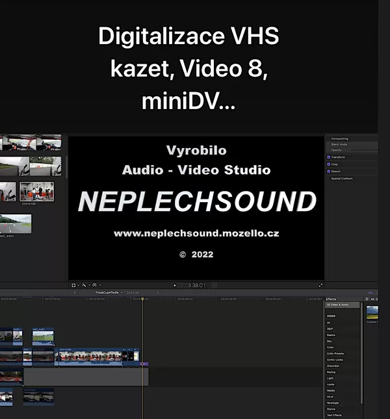Go back in timeline history arrow

pyautogui.click(x=75, y=292)
